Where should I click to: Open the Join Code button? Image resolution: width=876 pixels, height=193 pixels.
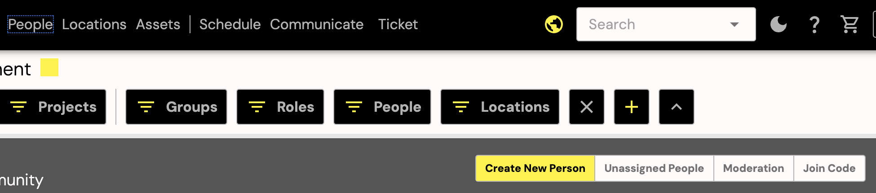pos(829,168)
